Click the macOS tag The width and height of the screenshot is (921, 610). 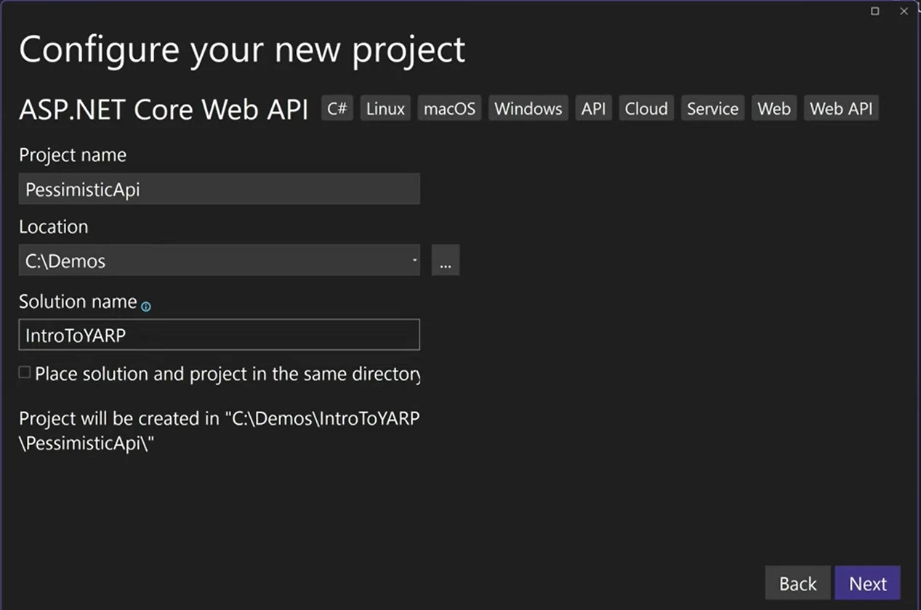click(x=449, y=109)
